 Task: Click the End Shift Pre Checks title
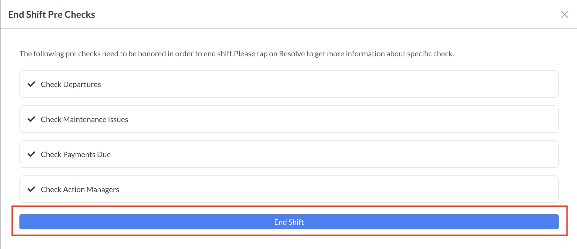(x=52, y=15)
